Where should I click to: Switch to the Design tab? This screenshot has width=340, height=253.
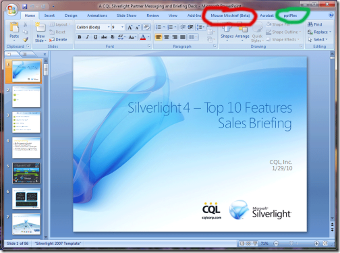point(71,16)
